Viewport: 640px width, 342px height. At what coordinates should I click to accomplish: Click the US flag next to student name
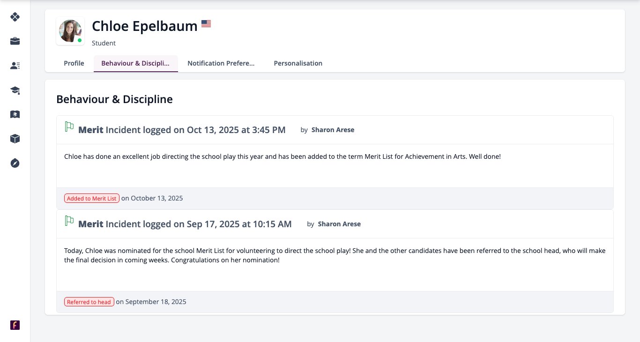pyautogui.click(x=206, y=23)
